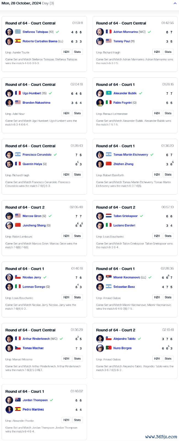Click the Greece flag next to Tsitsipas
This screenshot has width=179, height=441.
(x=18, y=32)
